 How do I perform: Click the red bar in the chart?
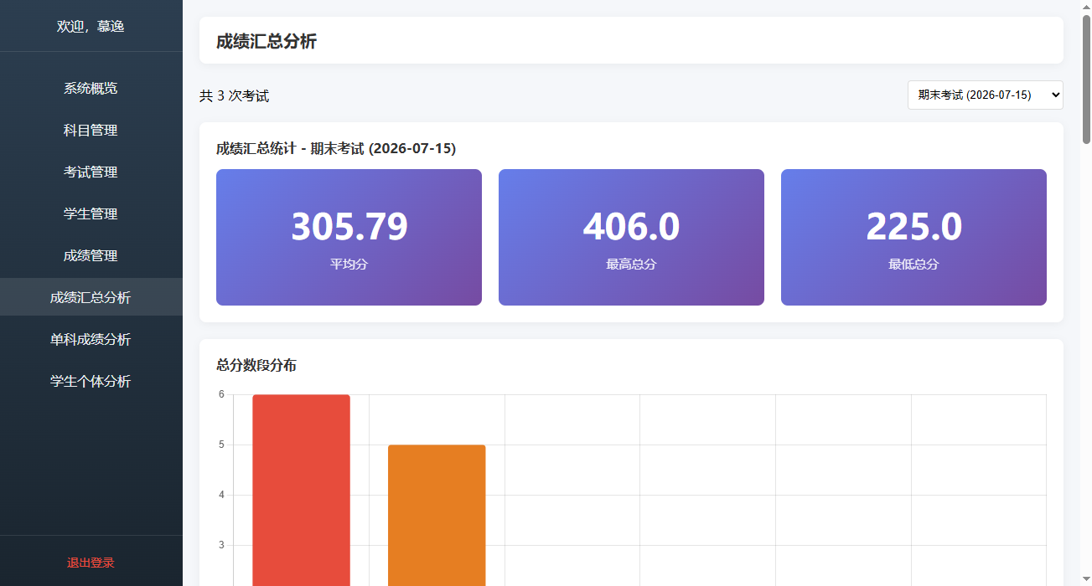301,490
